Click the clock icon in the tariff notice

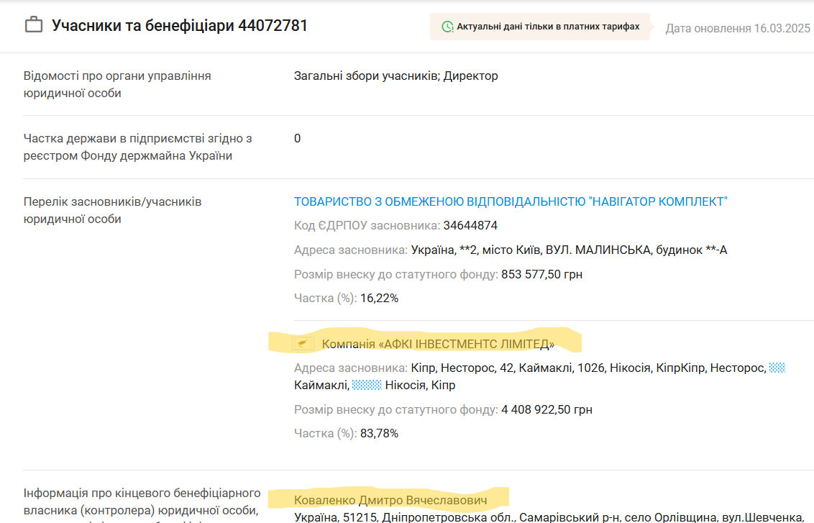(447, 27)
